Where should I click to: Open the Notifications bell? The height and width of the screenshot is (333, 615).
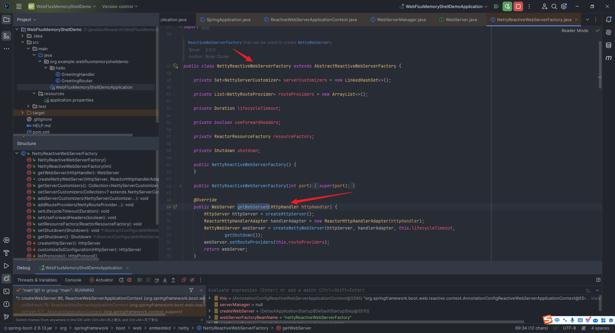point(609,20)
